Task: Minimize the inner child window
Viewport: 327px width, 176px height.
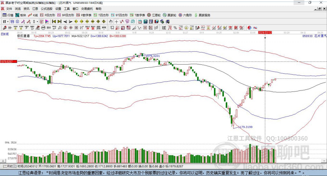Action: (x=316, y=9)
